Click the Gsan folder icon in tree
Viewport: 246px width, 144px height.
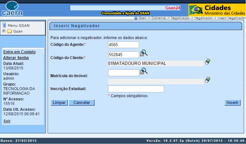tap(9, 31)
